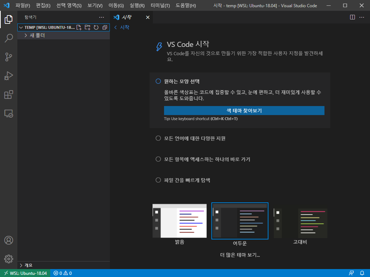The image size is (370, 277).
Task: Collapse all folders in explorer icon
Action: pyautogui.click(x=105, y=27)
